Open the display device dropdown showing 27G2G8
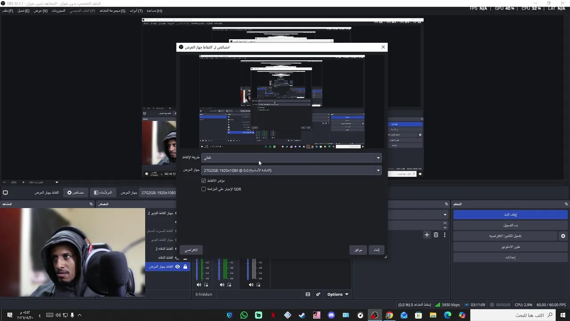The image size is (570, 321). [x=292, y=170]
